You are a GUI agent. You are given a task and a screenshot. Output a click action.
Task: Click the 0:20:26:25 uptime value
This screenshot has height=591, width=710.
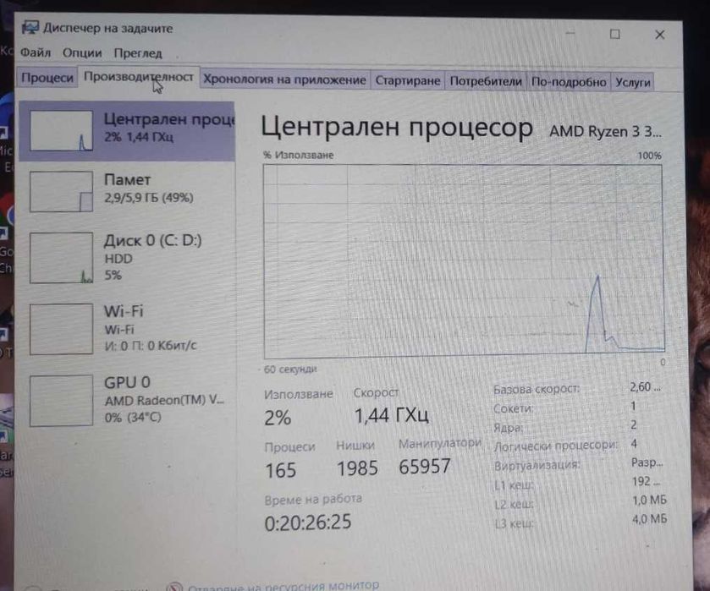tap(308, 523)
